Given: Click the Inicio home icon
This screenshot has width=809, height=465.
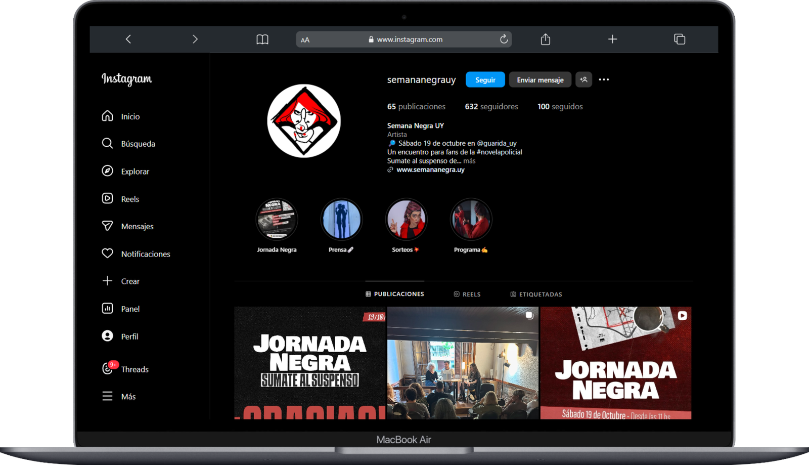Looking at the screenshot, I should (107, 116).
